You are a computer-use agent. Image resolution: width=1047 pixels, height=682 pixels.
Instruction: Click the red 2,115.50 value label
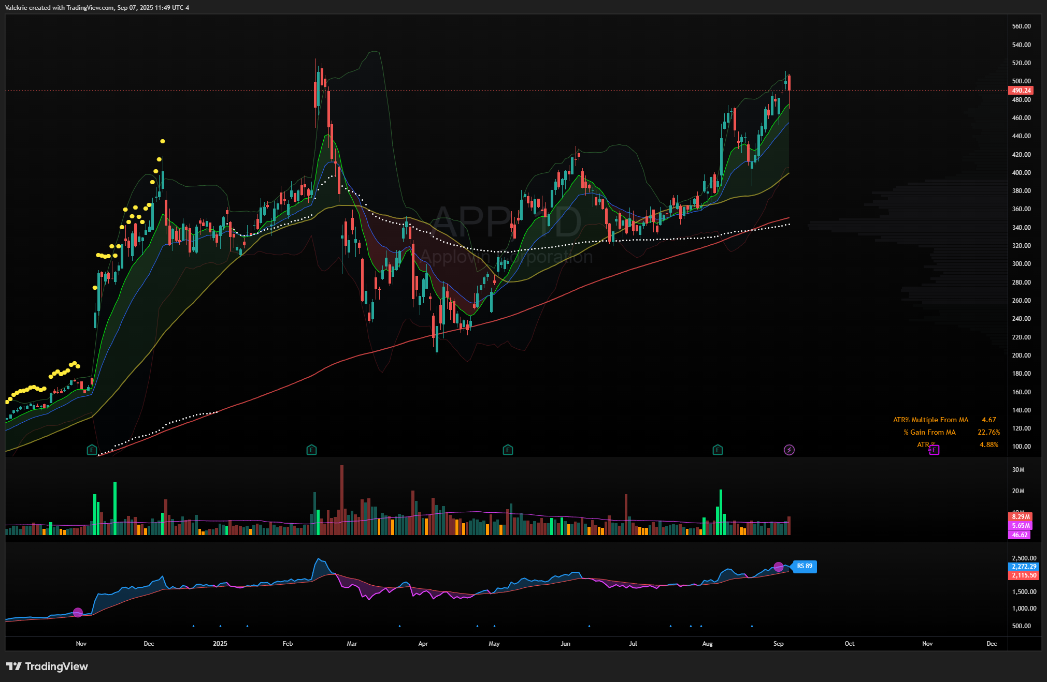pyautogui.click(x=1024, y=575)
